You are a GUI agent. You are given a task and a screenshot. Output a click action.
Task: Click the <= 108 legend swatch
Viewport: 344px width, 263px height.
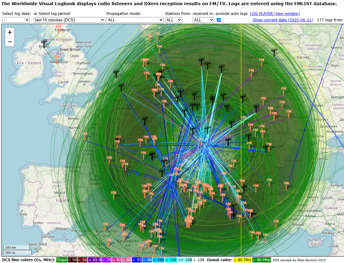[185, 260]
